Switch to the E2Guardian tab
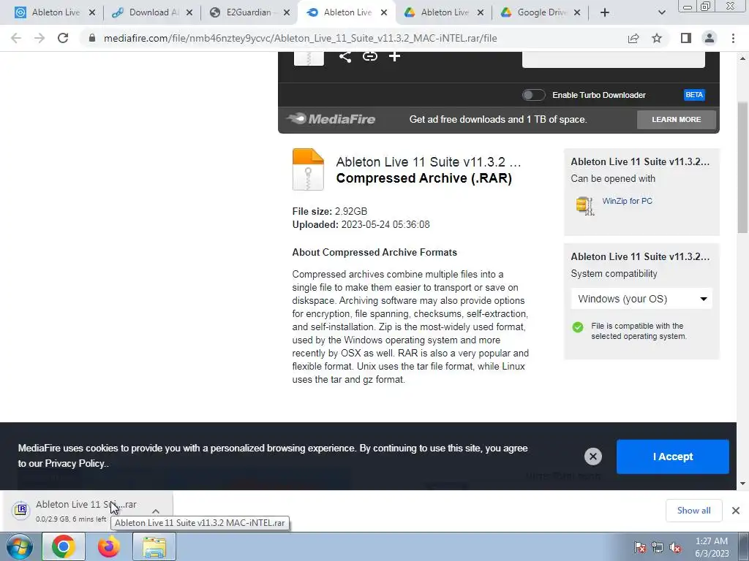 [244, 12]
